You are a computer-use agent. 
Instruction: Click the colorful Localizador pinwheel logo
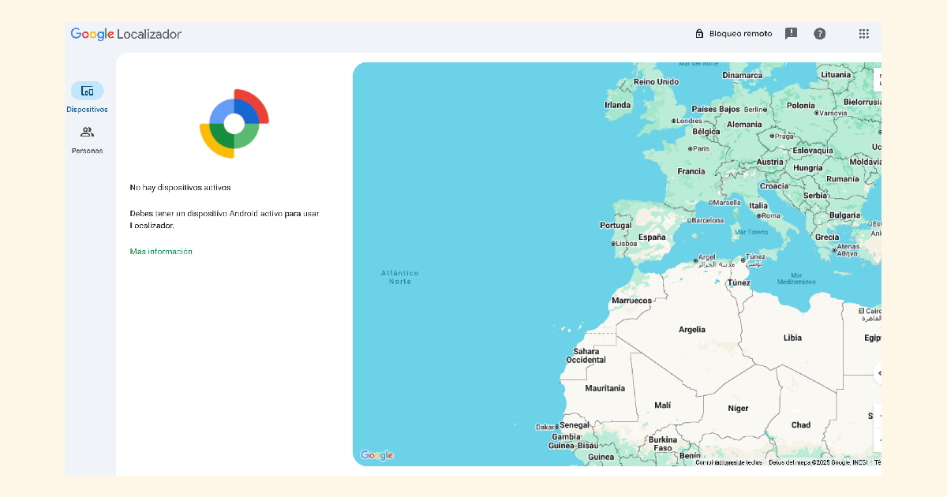click(x=234, y=123)
